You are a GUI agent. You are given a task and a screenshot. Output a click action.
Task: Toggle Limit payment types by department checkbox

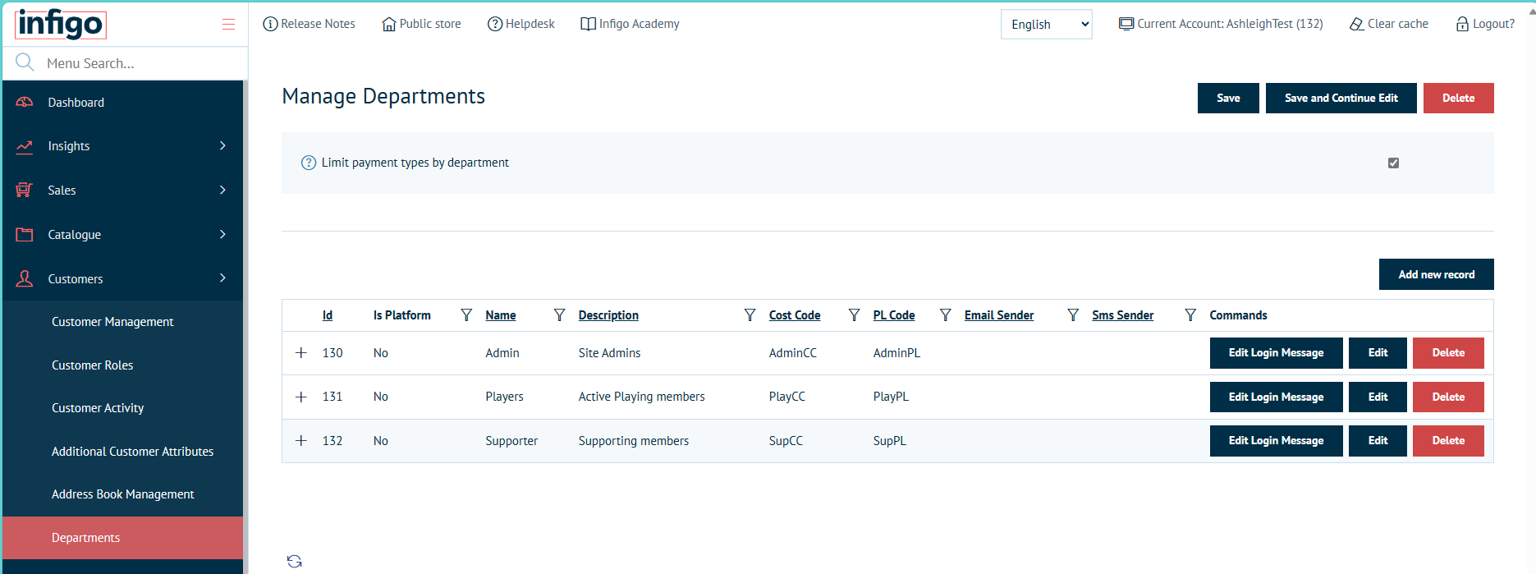(x=1393, y=163)
